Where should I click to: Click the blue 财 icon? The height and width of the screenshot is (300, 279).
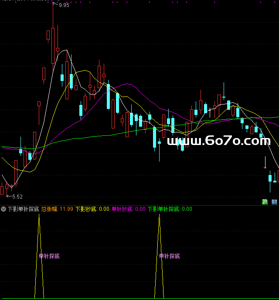click(x=274, y=202)
